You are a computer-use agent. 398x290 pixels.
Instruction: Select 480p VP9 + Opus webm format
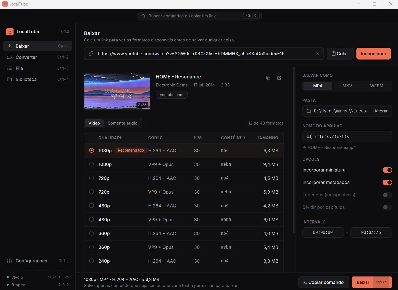coord(184,220)
